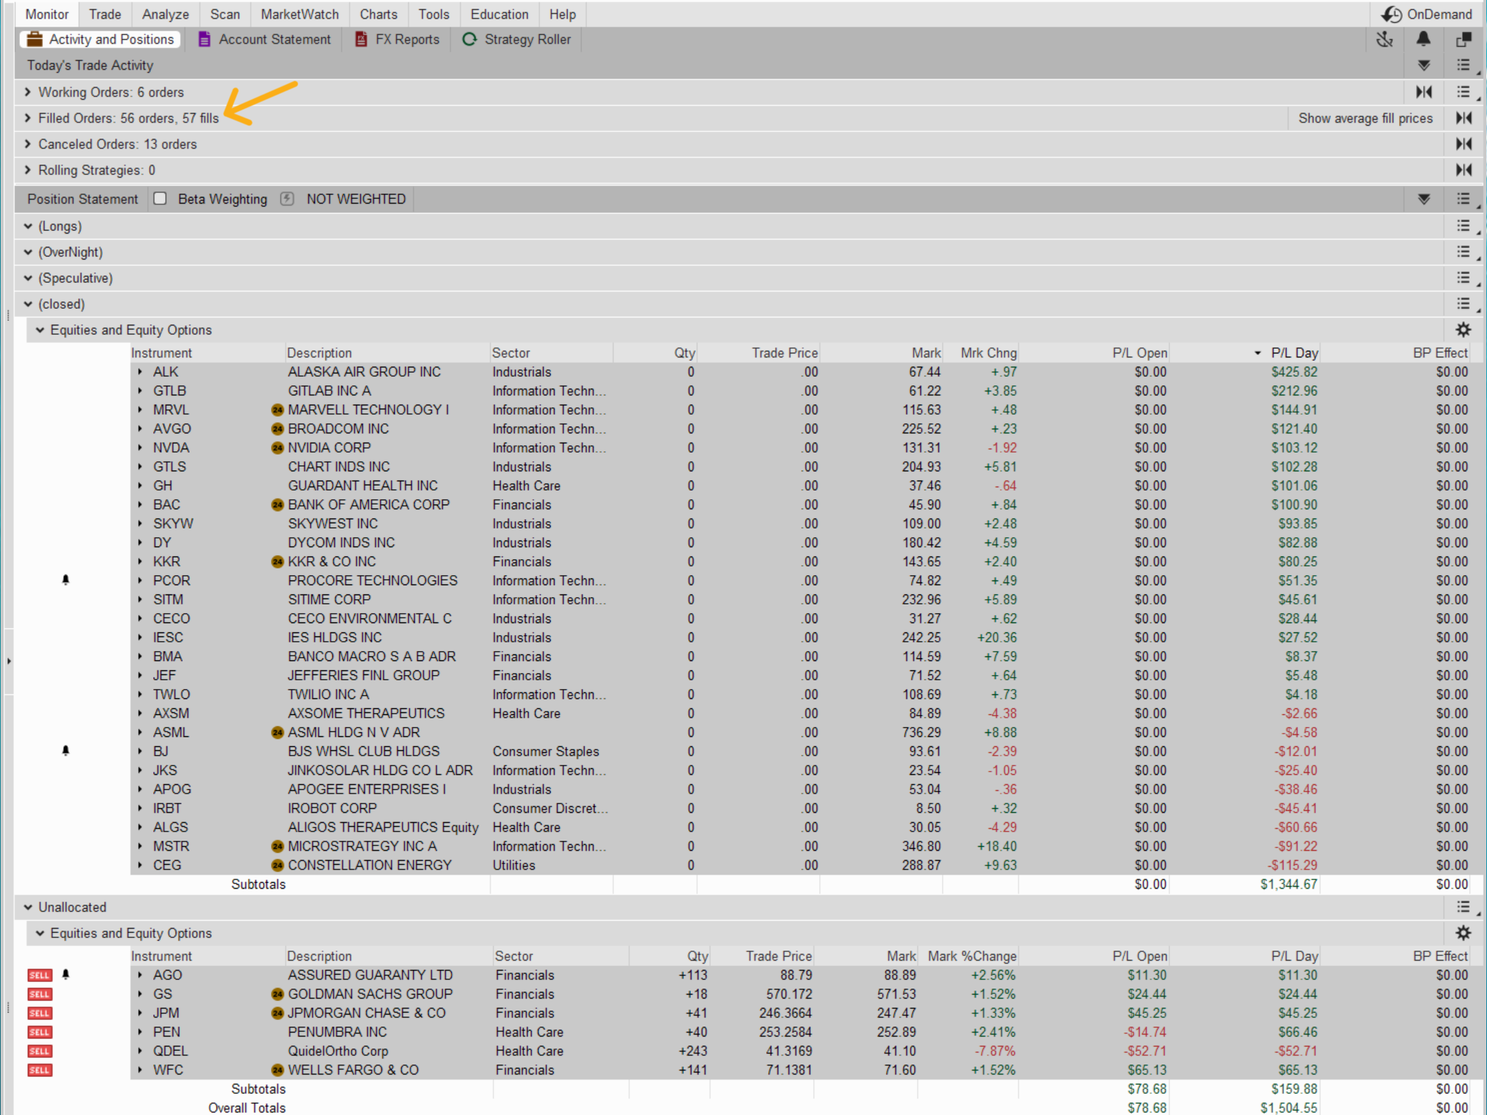Open the Working Orders list menu icon

point(1464,92)
